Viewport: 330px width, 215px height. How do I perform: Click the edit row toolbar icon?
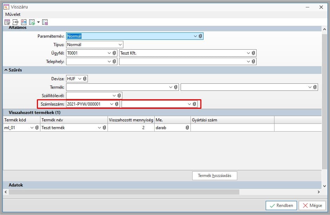click(7, 22)
